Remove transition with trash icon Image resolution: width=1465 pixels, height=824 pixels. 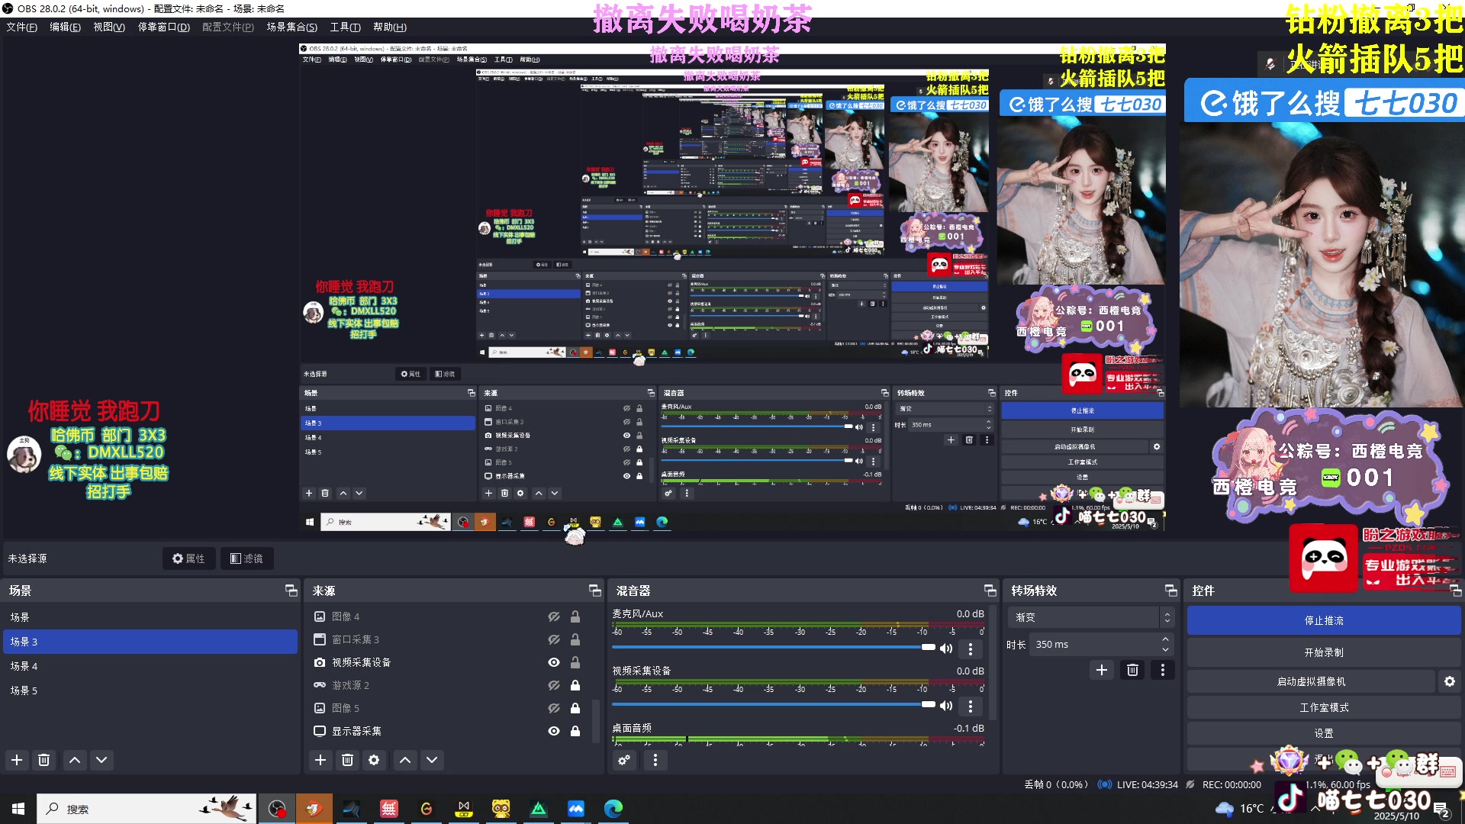coord(1132,670)
